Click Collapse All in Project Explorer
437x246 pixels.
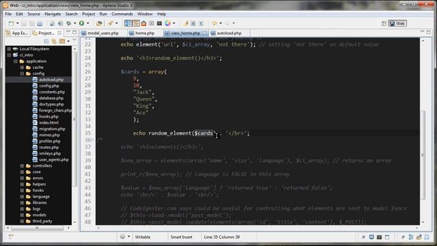tap(46, 42)
